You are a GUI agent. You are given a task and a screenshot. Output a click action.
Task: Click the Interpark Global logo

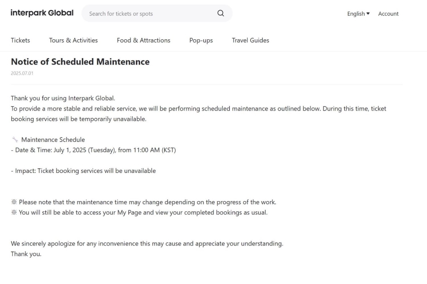42,13
